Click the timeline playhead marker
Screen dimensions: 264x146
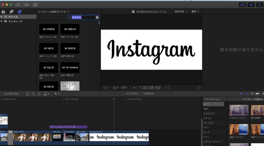coord(114,99)
